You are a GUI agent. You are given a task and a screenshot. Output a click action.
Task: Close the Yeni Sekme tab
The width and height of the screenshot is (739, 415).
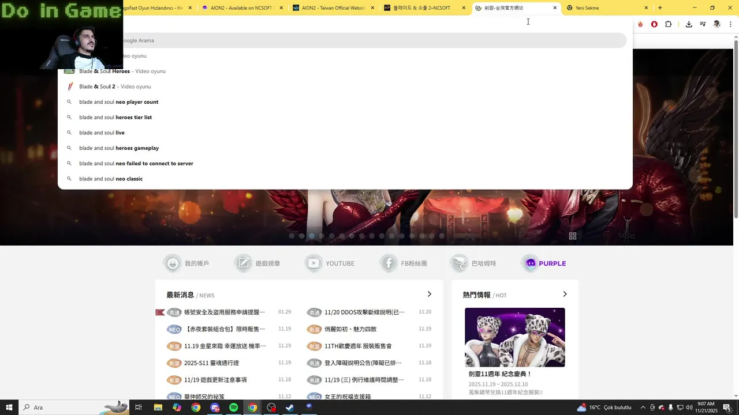pos(646,8)
